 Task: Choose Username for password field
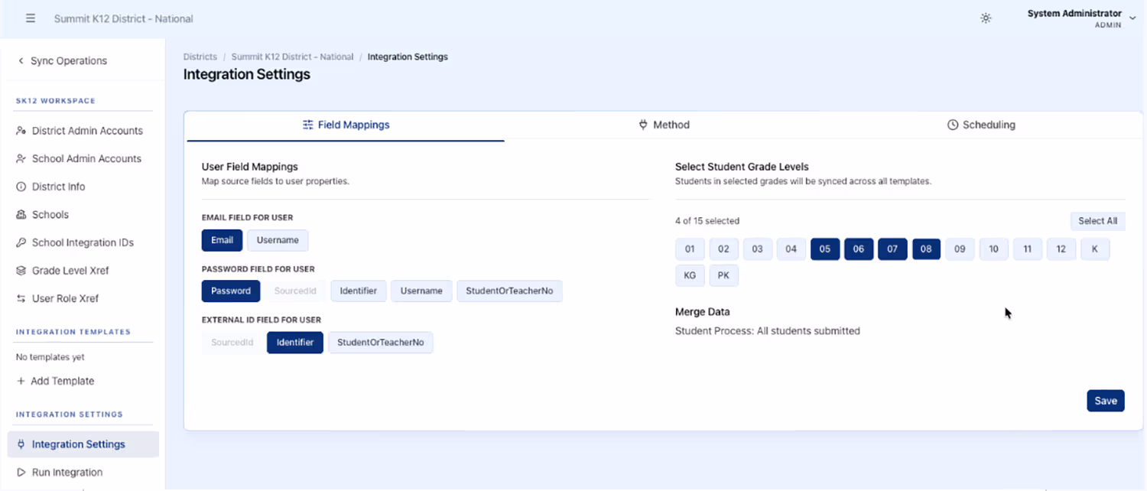[x=421, y=291]
